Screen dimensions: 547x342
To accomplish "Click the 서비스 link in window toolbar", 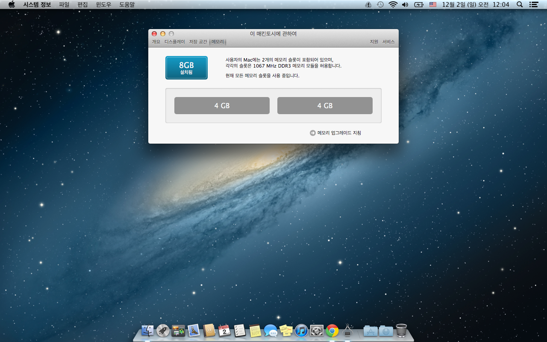I will 388,42.
